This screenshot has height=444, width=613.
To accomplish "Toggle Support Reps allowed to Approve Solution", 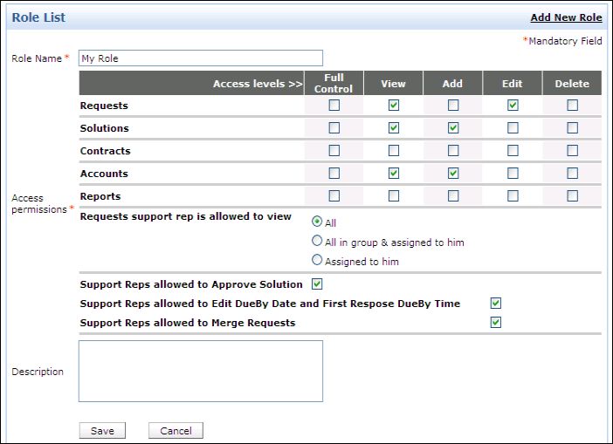I will point(317,284).
